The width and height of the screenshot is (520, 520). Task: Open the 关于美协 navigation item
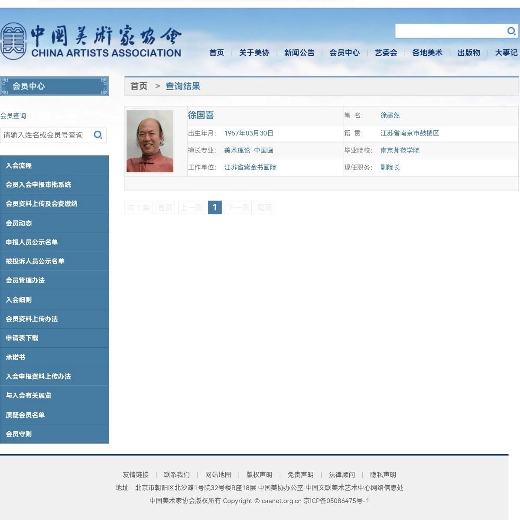254,53
